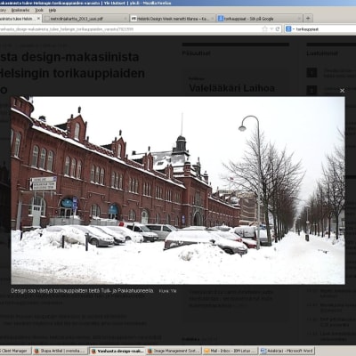Click the Google tab favicon

coord(221,19)
